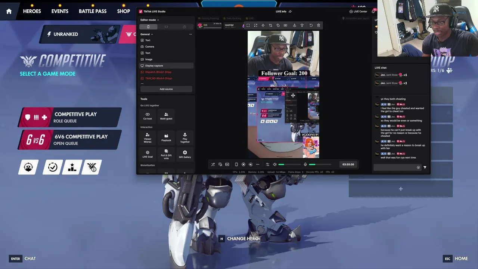Open General scene more options
Image resolution: width=478 pixels, height=269 pixels.
[x=190, y=34]
